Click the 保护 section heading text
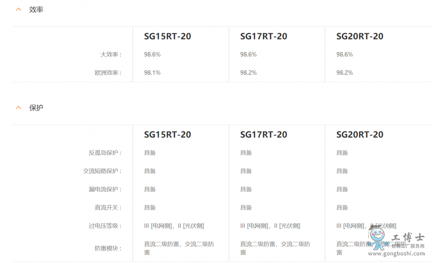Viewport: 432px width, 263px height. 36,108
